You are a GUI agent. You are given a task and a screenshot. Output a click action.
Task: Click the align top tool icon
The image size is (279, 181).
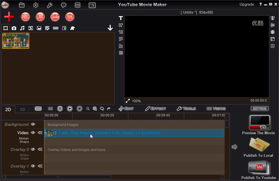pos(121,39)
